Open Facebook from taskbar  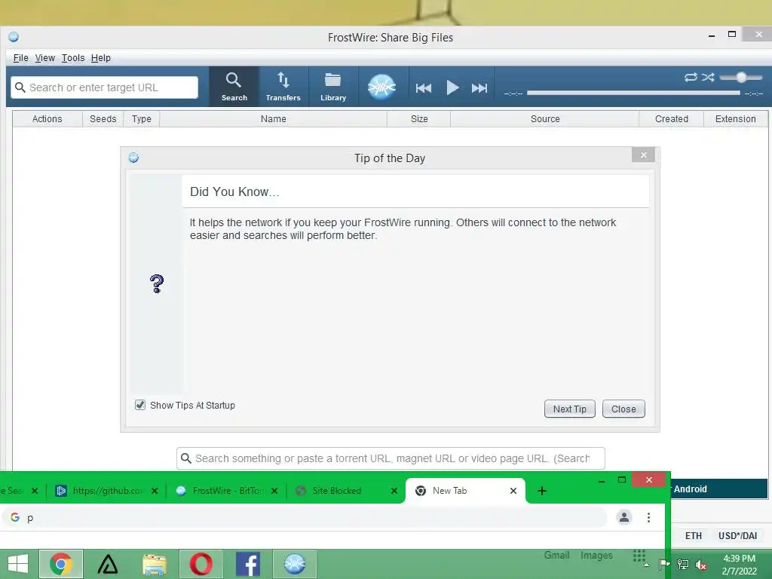point(247,564)
